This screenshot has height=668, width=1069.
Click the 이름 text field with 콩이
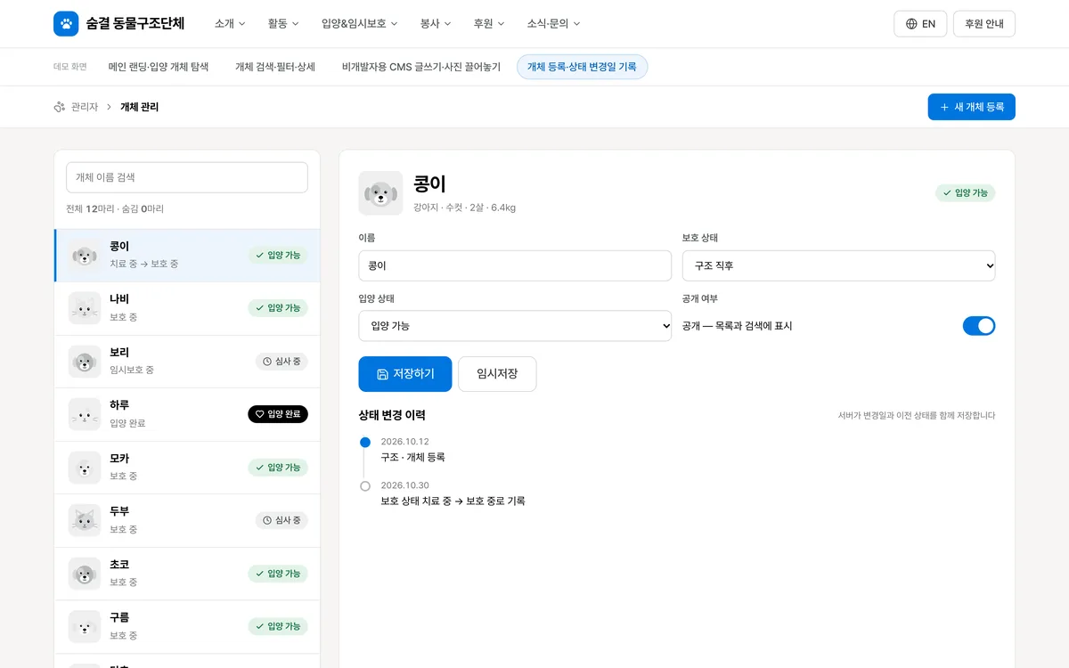[515, 265]
